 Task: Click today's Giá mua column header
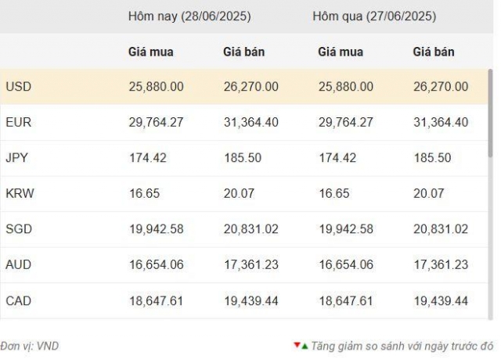(151, 52)
